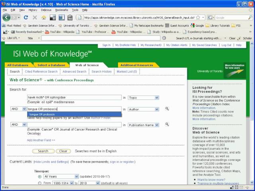The width and height of the screenshot is (255, 191).
Task: Click the Google search magnifier icon
Action: pos(250,18)
